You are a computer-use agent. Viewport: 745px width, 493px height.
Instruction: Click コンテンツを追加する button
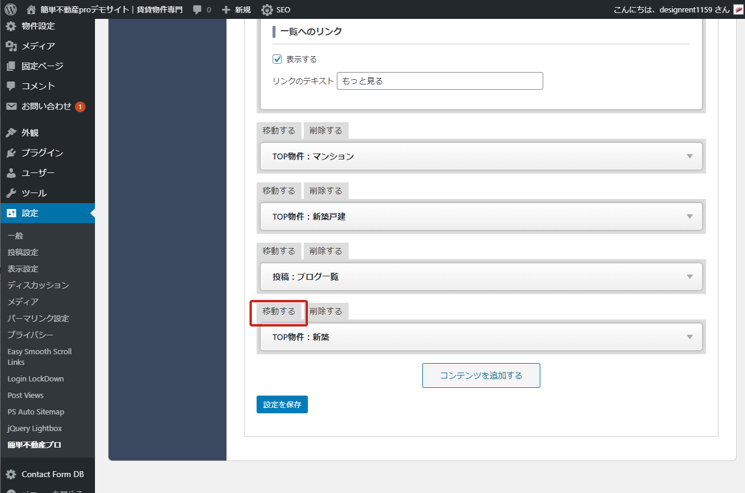point(481,376)
